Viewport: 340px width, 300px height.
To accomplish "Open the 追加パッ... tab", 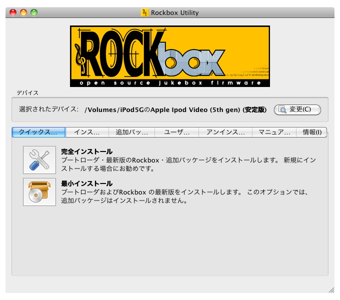I will pyautogui.click(x=132, y=132).
